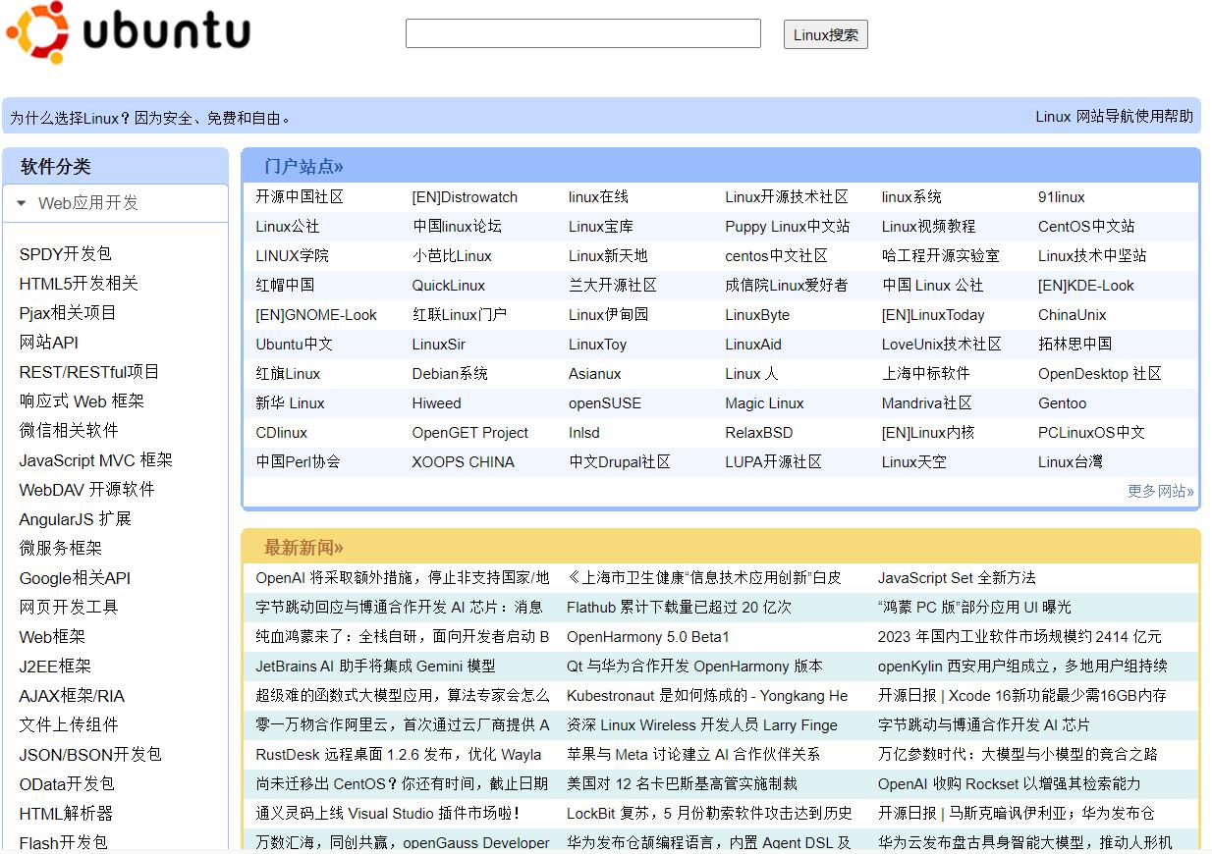Read OpenAI 收购 Rockset news item
The height and width of the screenshot is (854, 1212).
pyautogui.click(x=1010, y=784)
